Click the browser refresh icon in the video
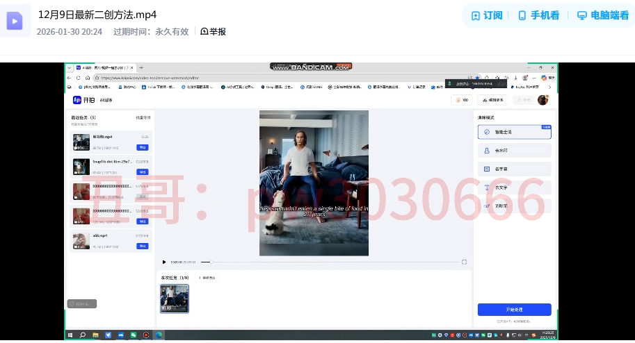The image size is (635, 343). pyautogui.click(x=78, y=78)
